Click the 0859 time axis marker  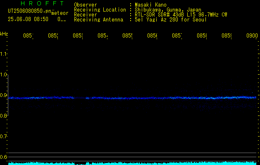coord(227,36)
